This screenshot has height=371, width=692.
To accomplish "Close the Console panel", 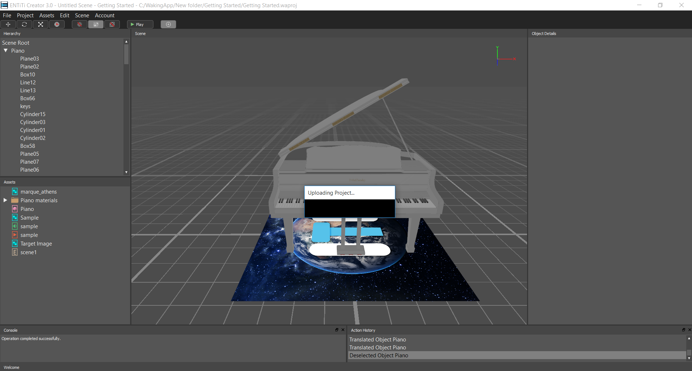I will coord(343,330).
